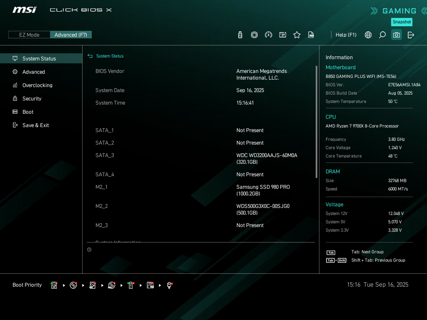This screenshot has width=427, height=320.
Task: Select Advanced (F7) mode
Action: click(x=71, y=35)
